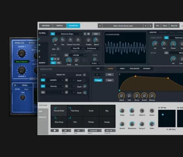Open the Glide power button in blue synth
The width and height of the screenshot is (183, 157).
click(15, 85)
